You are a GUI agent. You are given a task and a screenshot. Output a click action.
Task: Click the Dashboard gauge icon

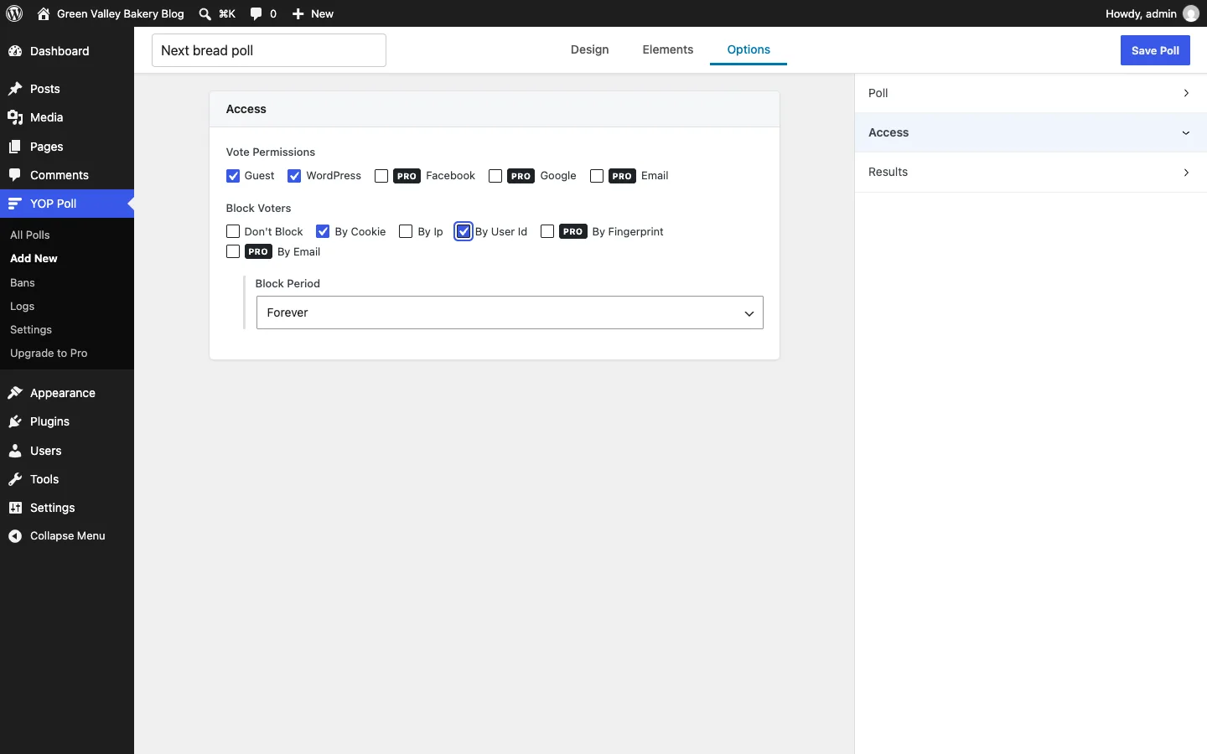click(x=15, y=51)
